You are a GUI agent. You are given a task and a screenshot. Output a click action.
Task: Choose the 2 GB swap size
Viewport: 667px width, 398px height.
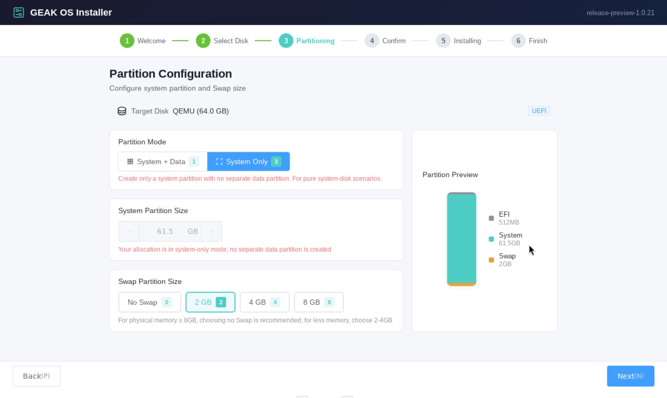[211, 302]
